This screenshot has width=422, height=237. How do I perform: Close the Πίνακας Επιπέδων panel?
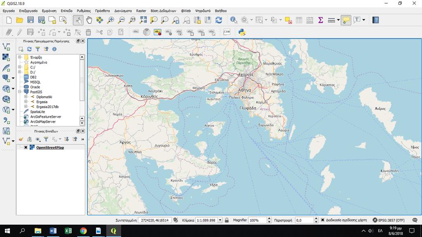click(x=83, y=131)
